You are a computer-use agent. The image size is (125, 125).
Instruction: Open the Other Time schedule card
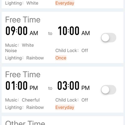[x=62, y=121]
